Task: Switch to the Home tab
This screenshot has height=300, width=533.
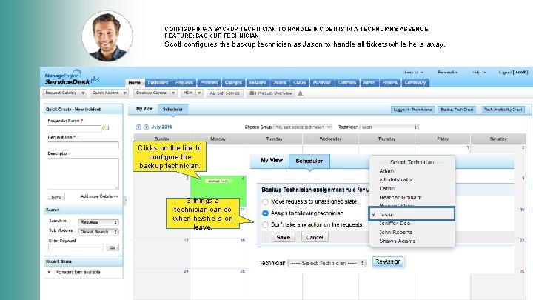Action: click(x=135, y=83)
